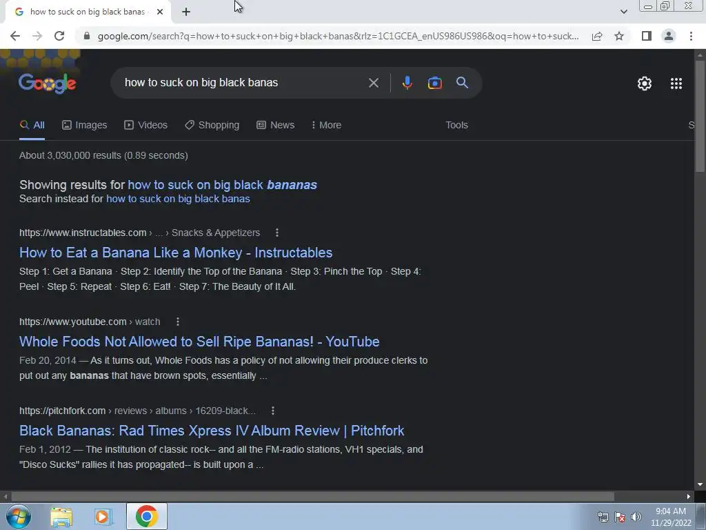Image resolution: width=706 pixels, height=530 pixels.
Task: Open Windows Media Player from taskbar
Action: tap(103, 517)
